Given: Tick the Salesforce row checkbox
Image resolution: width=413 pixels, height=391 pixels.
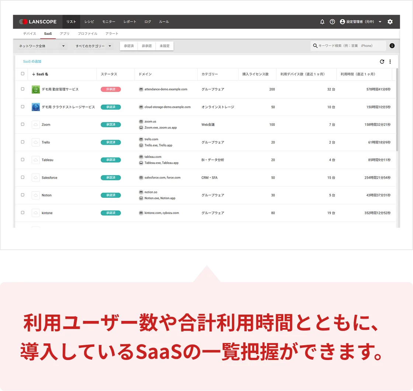Looking at the screenshot, I should coord(22,177).
